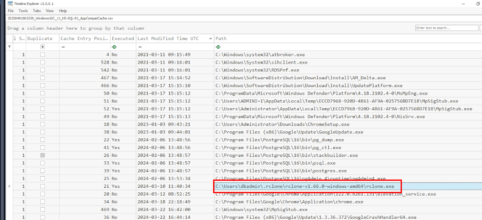Open the Executed column filter operator icon

click(114, 47)
